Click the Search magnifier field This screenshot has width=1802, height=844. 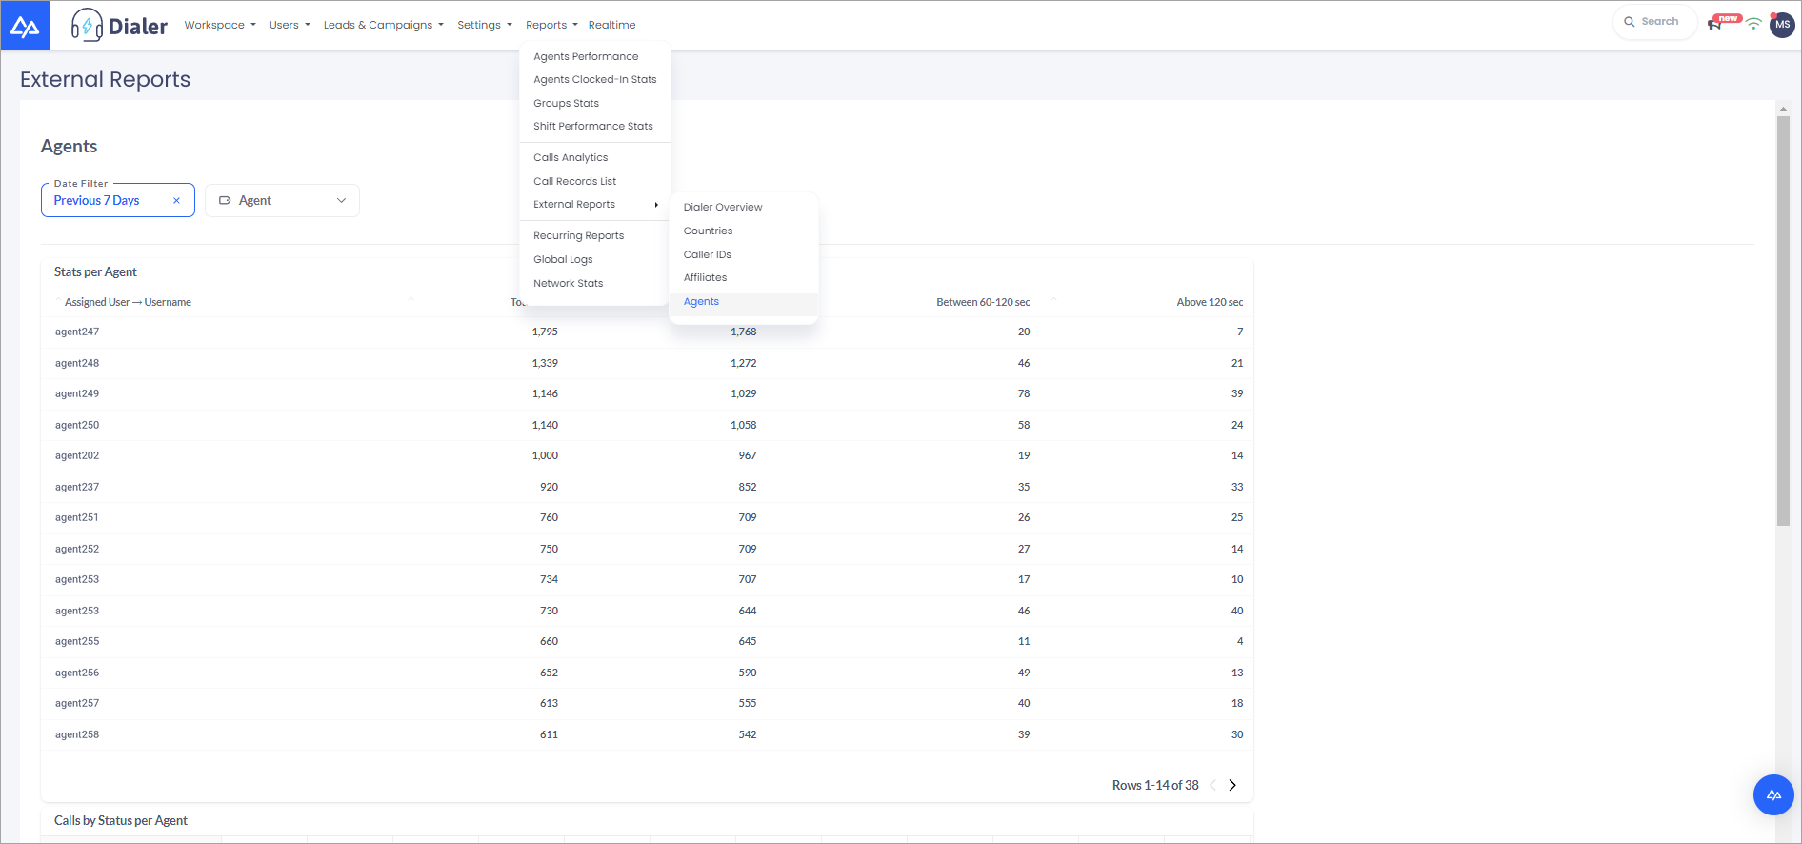(x=1654, y=22)
